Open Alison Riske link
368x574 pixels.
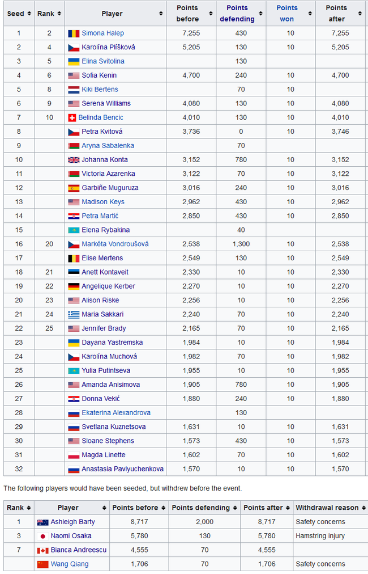101,300
